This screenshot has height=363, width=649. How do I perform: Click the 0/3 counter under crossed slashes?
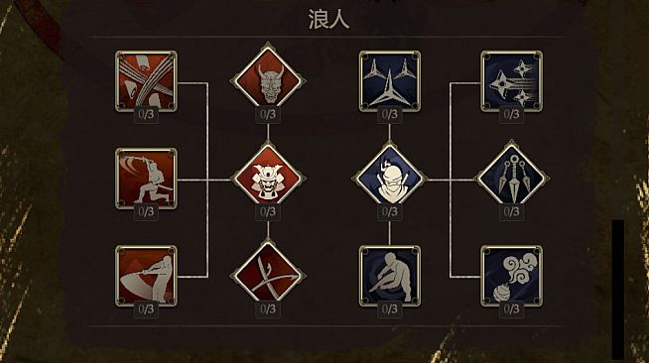coord(146,114)
